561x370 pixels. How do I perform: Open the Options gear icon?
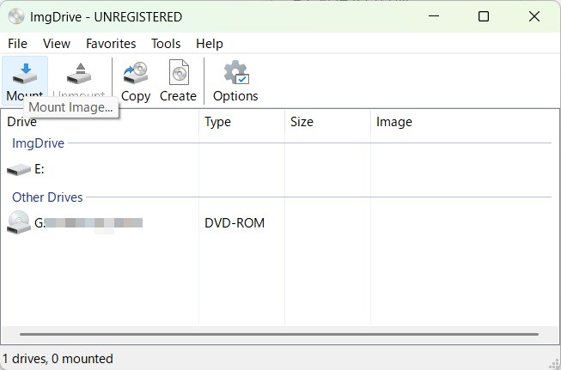tap(235, 72)
